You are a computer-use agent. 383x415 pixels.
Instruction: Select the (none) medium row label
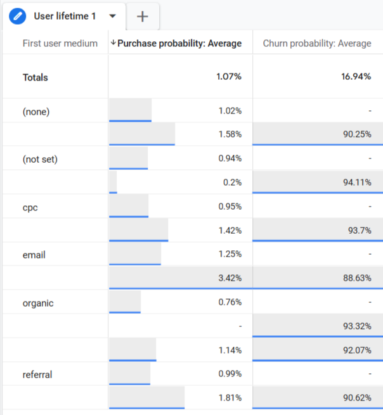point(36,112)
